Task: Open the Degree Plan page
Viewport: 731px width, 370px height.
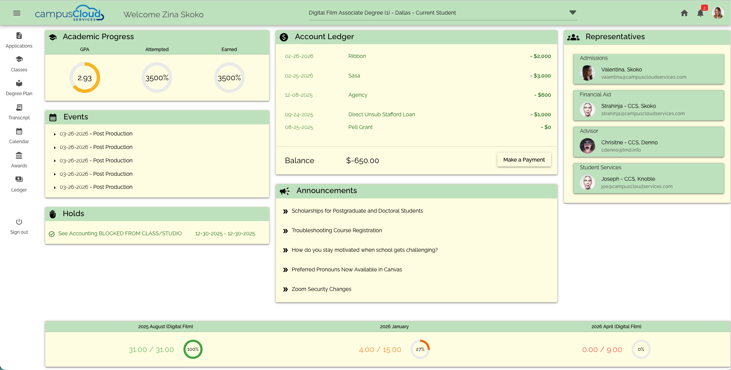Action: [19, 88]
